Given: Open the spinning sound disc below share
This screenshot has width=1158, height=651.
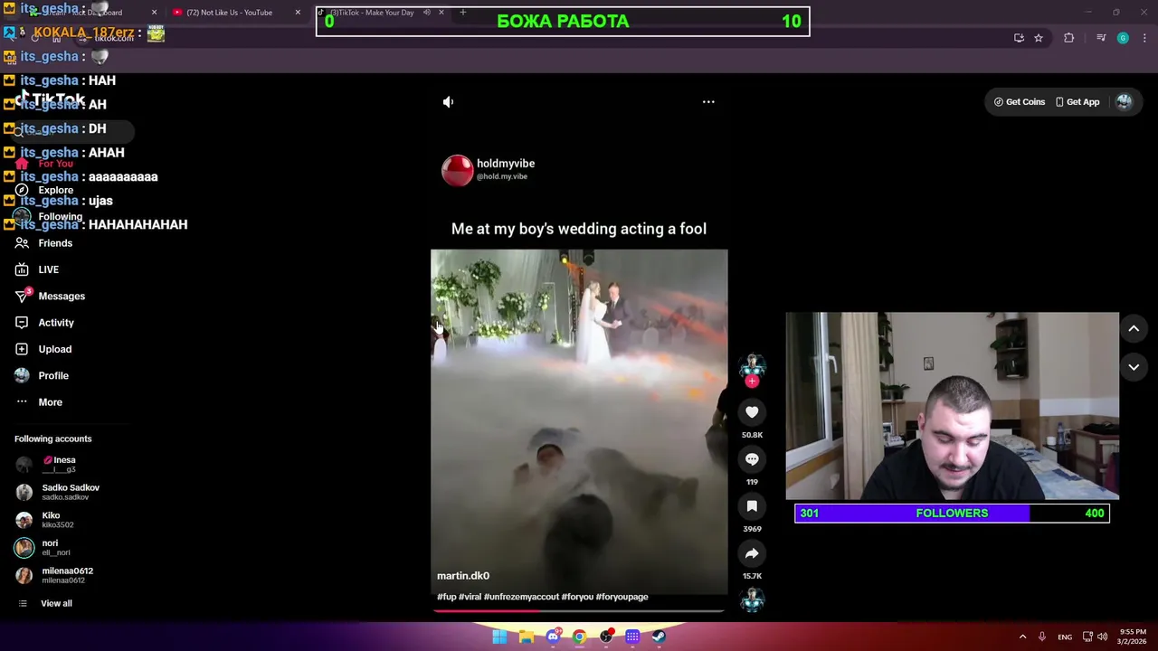Looking at the screenshot, I should pyautogui.click(x=752, y=599).
